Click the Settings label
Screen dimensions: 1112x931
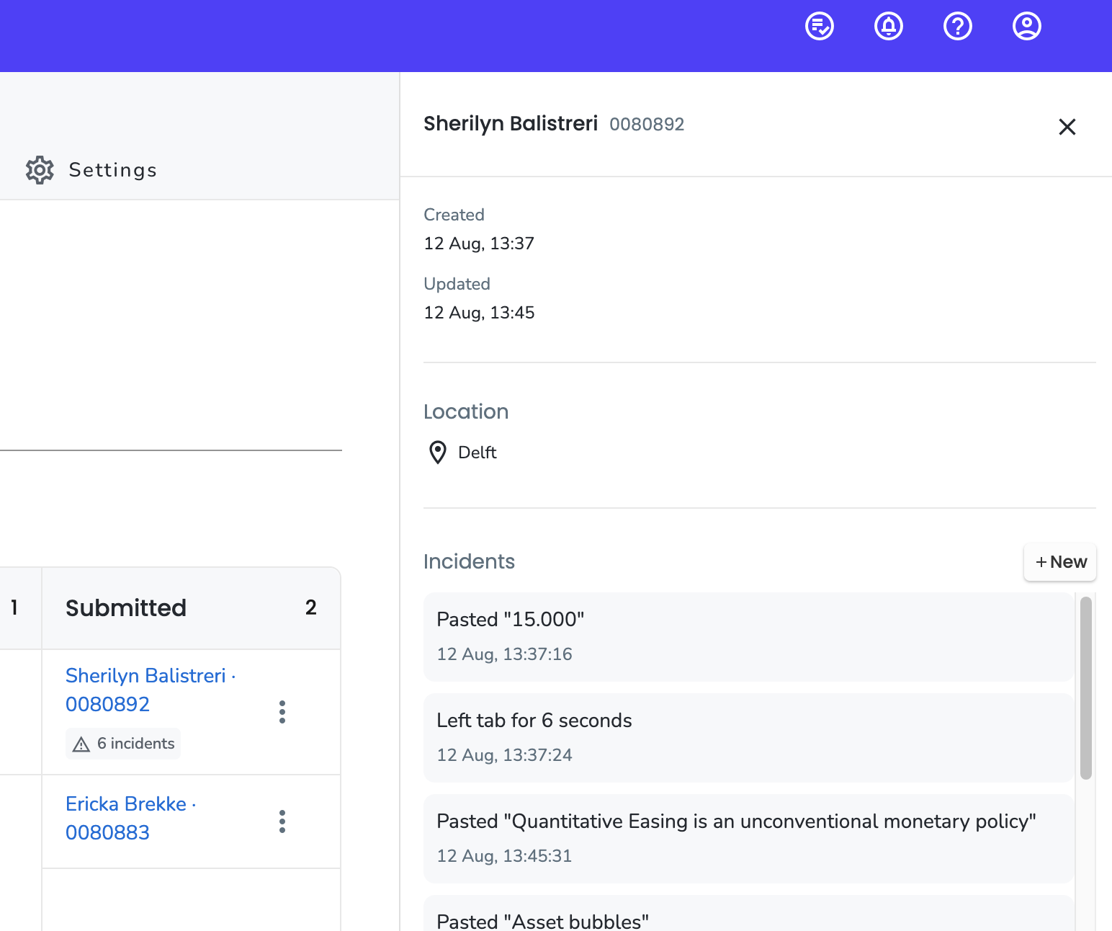click(113, 170)
